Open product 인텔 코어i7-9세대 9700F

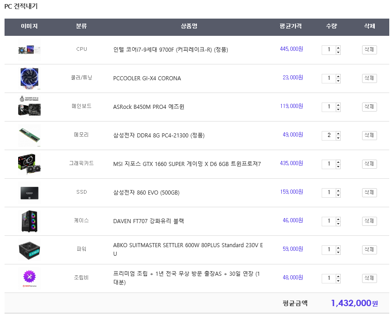coord(171,50)
